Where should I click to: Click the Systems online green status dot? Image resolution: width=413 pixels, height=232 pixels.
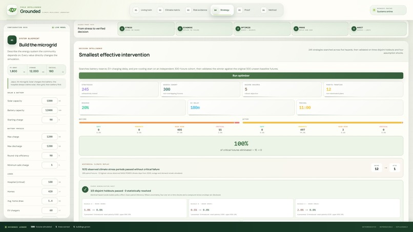(x=374, y=10)
